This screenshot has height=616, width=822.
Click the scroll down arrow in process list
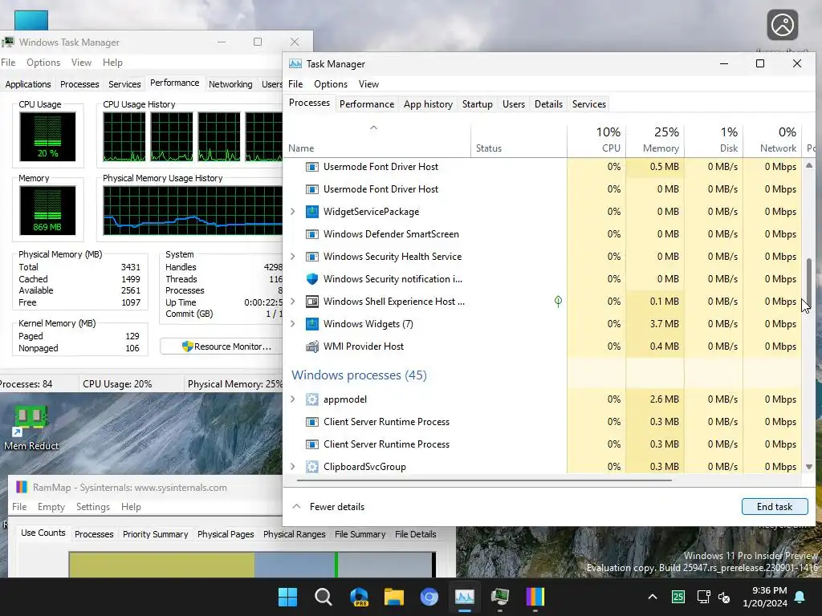(809, 467)
